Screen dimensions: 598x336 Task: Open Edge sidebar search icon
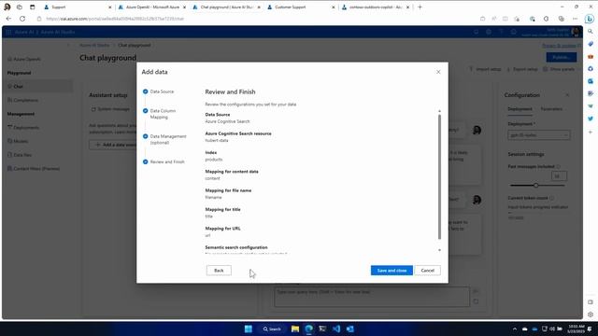[591, 31]
